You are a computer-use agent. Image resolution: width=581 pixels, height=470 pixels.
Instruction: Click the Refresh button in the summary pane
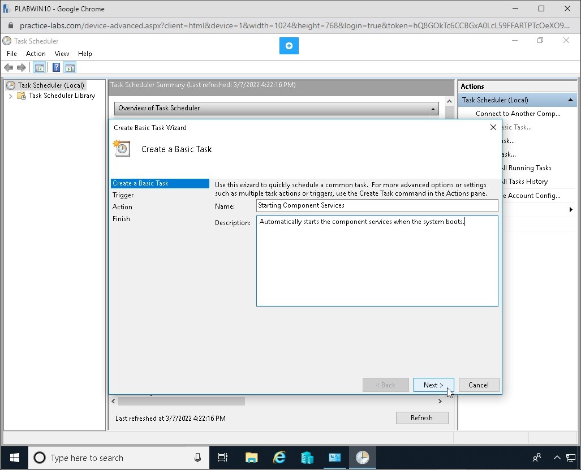(421, 418)
